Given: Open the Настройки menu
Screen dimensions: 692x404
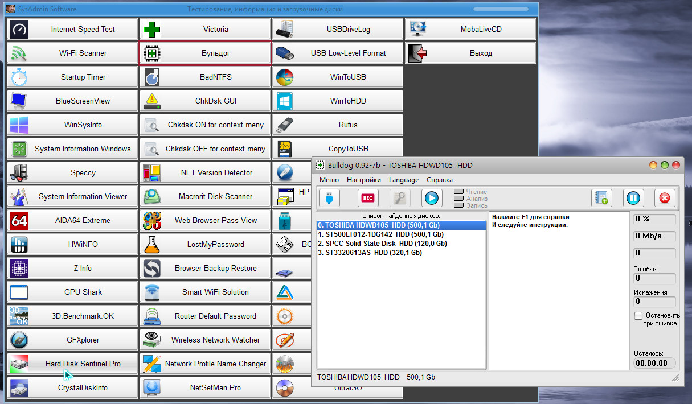Looking at the screenshot, I should [x=364, y=180].
